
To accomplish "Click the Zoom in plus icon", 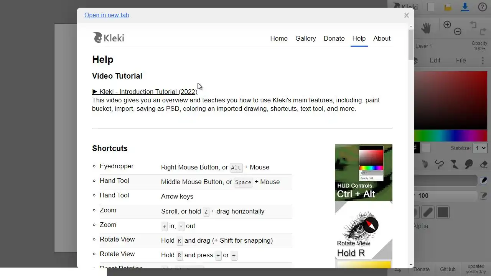I will [x=447, y=25].
